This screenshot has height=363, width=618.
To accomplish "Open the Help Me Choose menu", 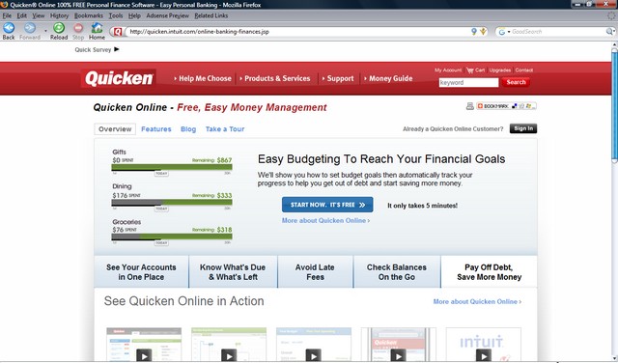I will pyautogui.click(x=203, y=78).
